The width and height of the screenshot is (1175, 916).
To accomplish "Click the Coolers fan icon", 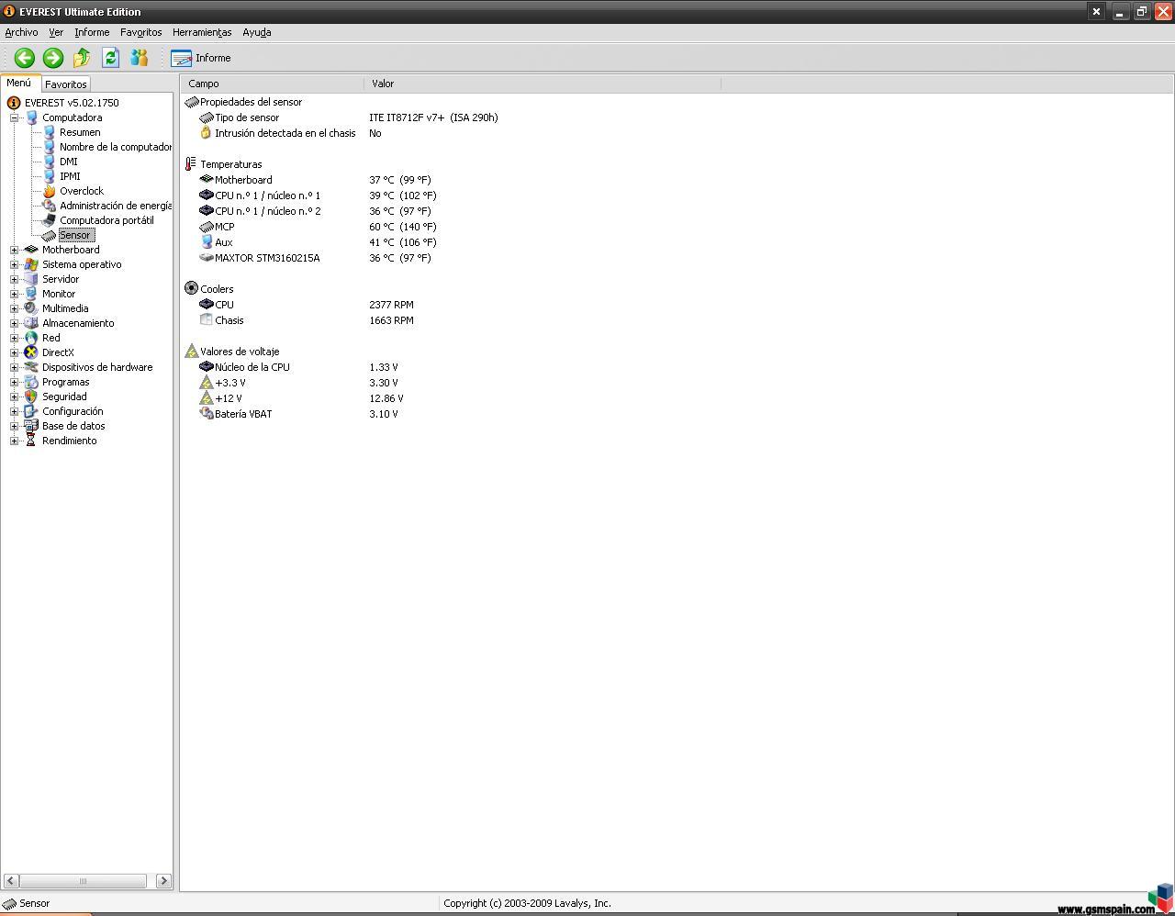I will tap(191, 288).
